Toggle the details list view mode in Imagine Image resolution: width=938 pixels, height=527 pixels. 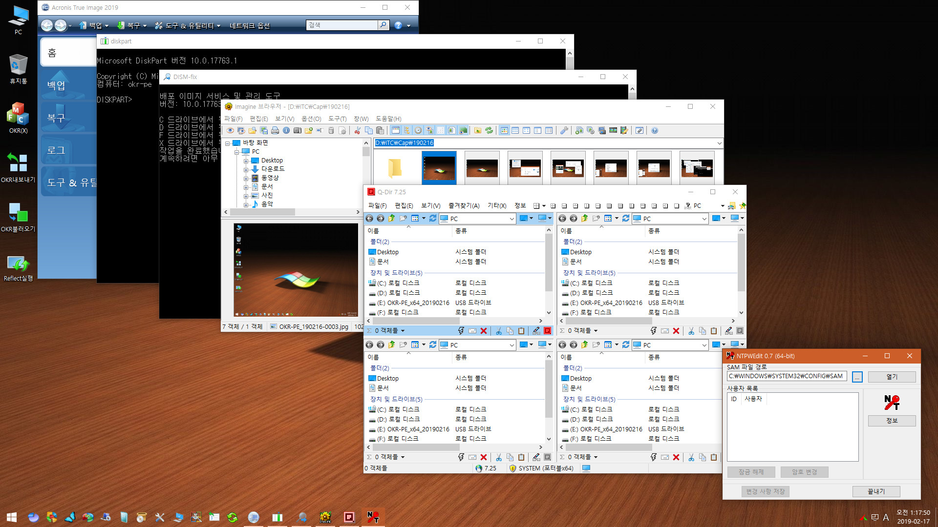click(549, 131)
